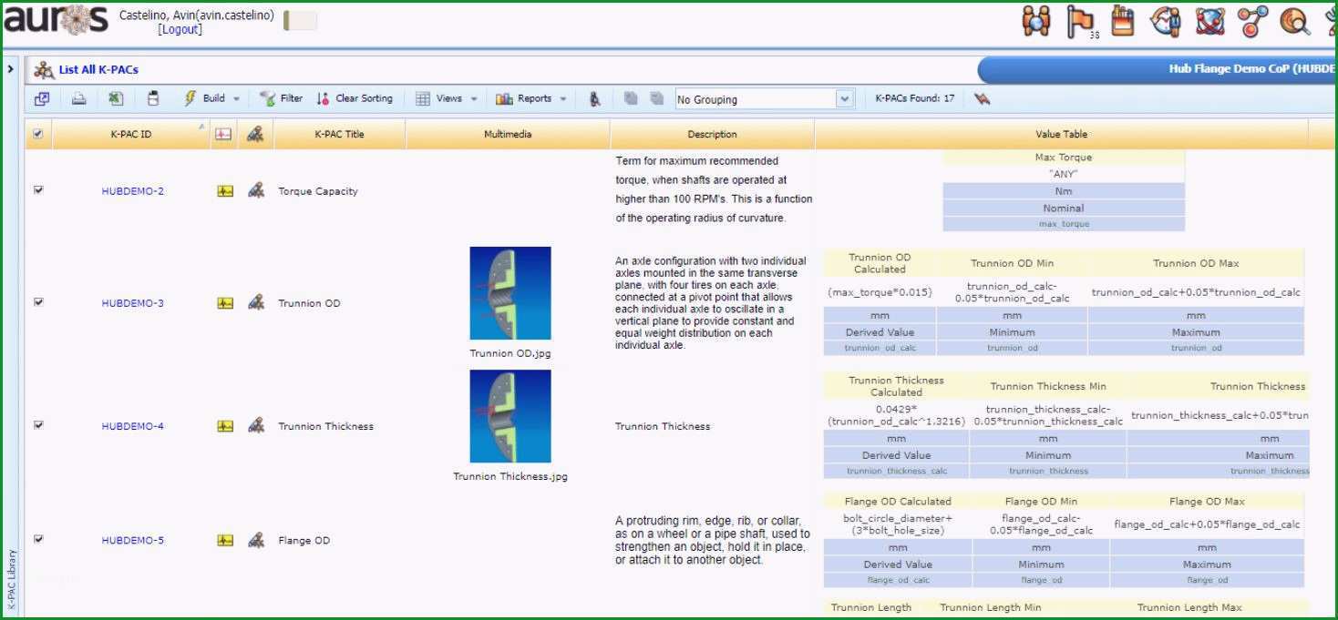The height and width of the screenshot is (620, 1338).
Task: Click the status column header icon
Action: [x=223, y=135]
